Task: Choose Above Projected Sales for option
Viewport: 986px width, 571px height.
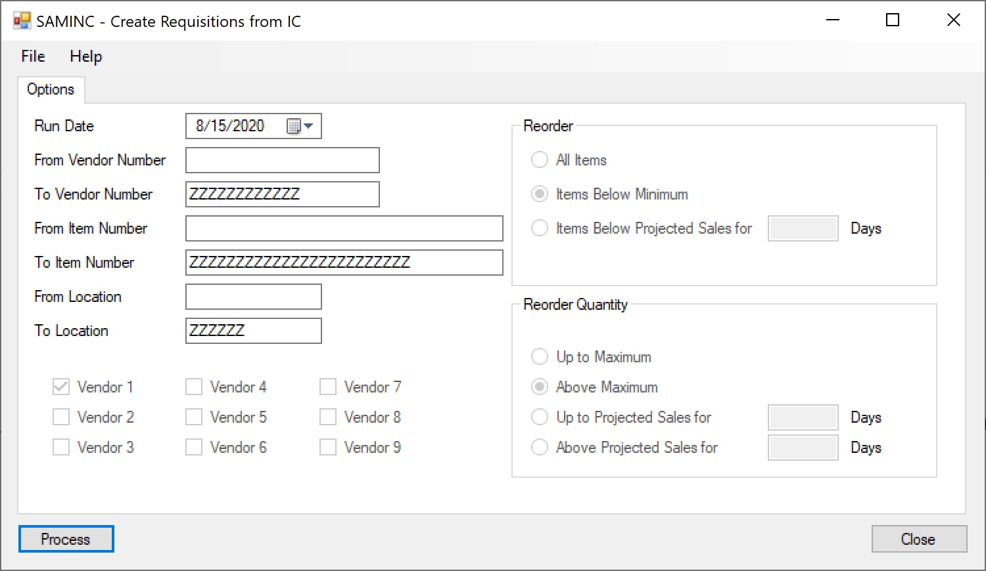Action: tap(540, 448)
